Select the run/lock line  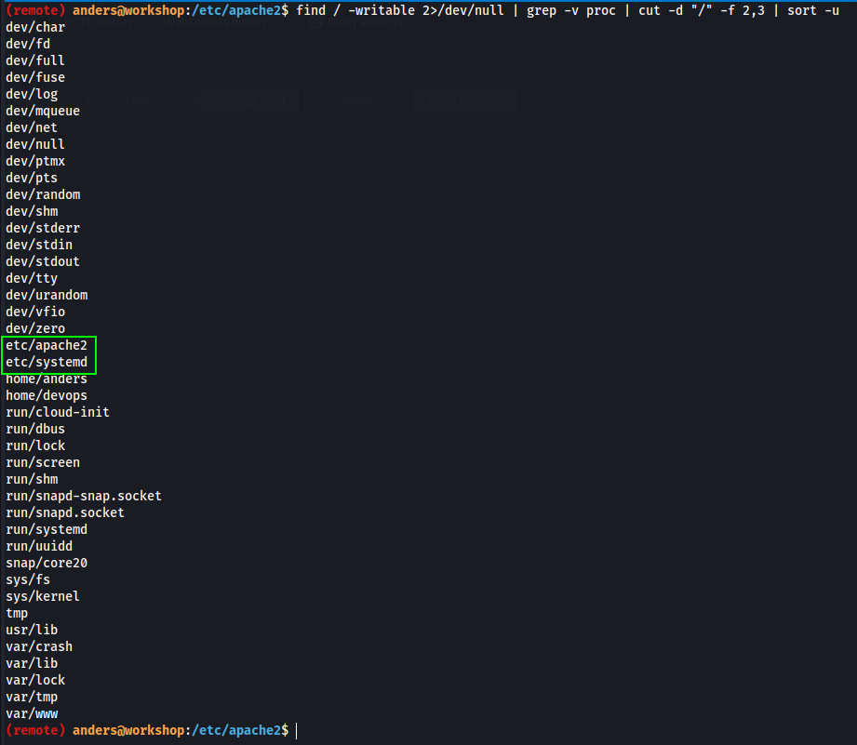(35, 446)
